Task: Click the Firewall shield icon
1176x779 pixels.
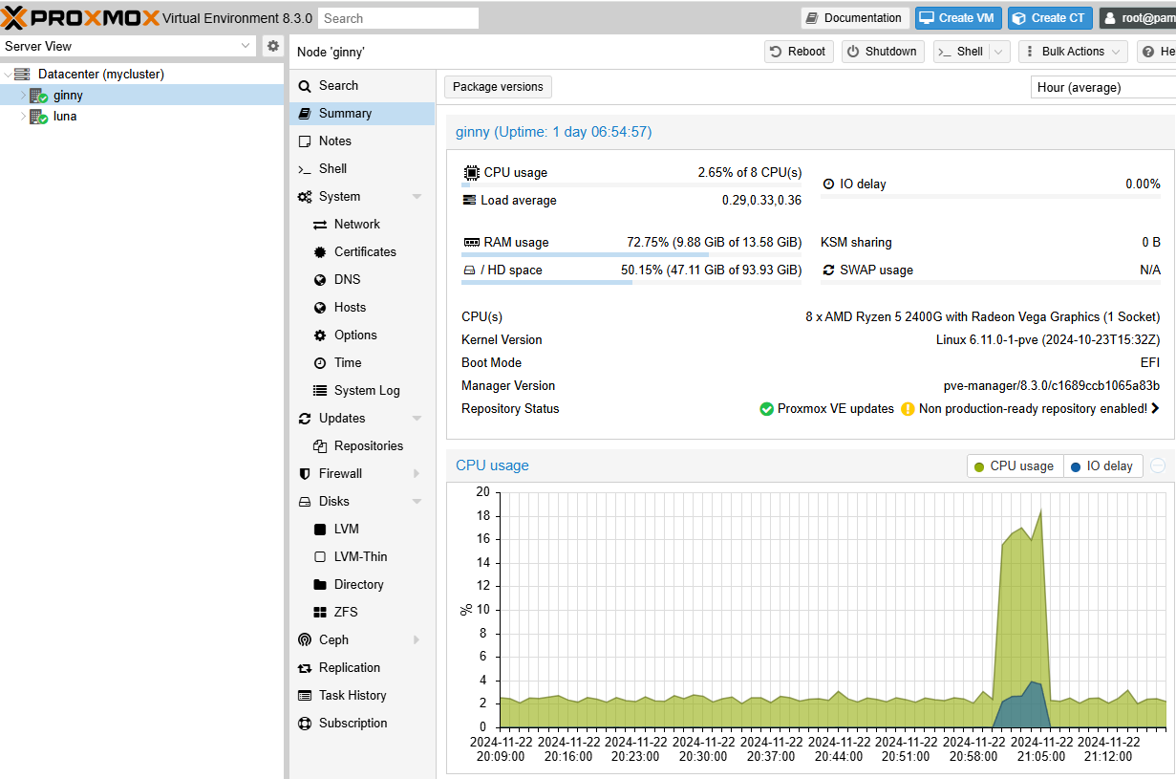Action: point(305,473)
